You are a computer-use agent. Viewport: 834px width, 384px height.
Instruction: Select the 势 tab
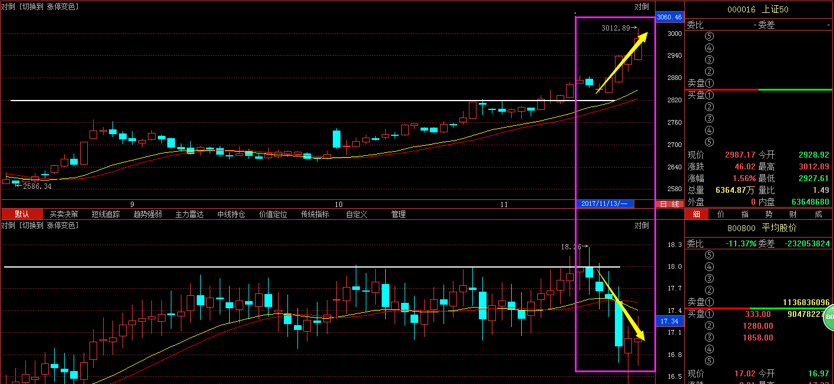(x=769, y=214)
